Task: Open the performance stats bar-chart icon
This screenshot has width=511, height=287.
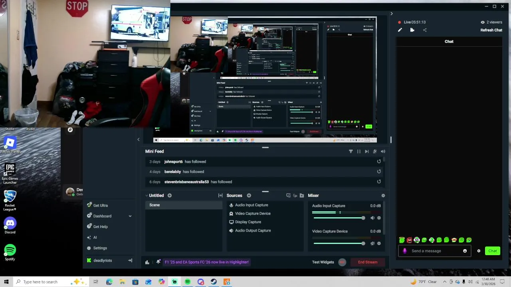Action: pyautogui.click(x=147, y=262)
